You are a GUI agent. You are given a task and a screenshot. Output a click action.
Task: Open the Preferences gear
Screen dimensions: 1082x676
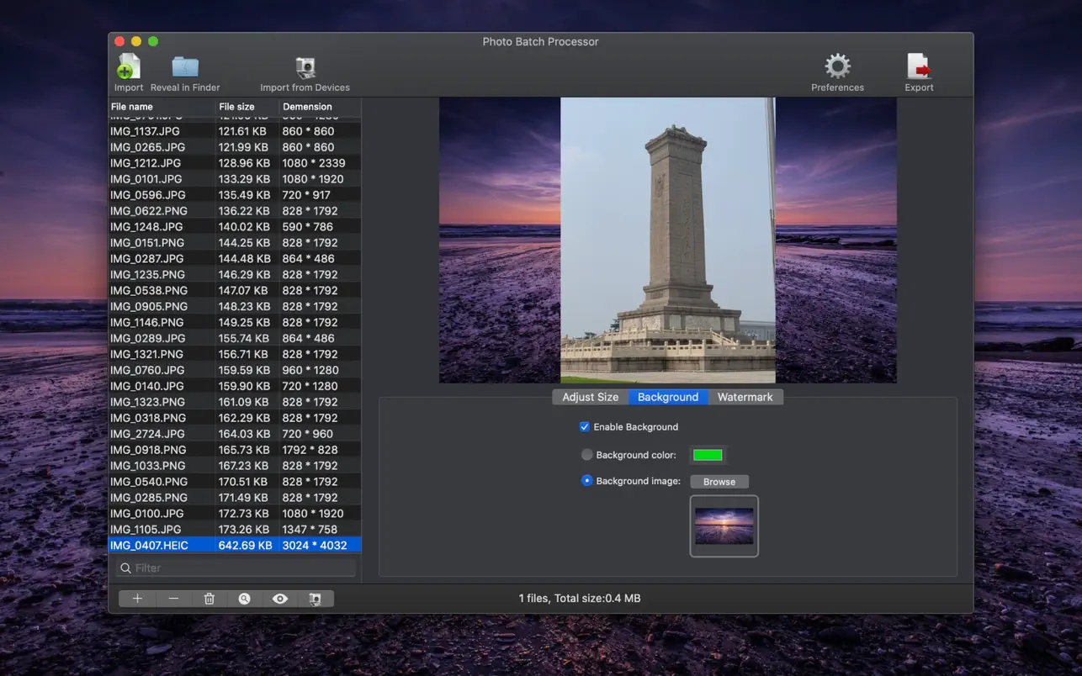[837, 66]
